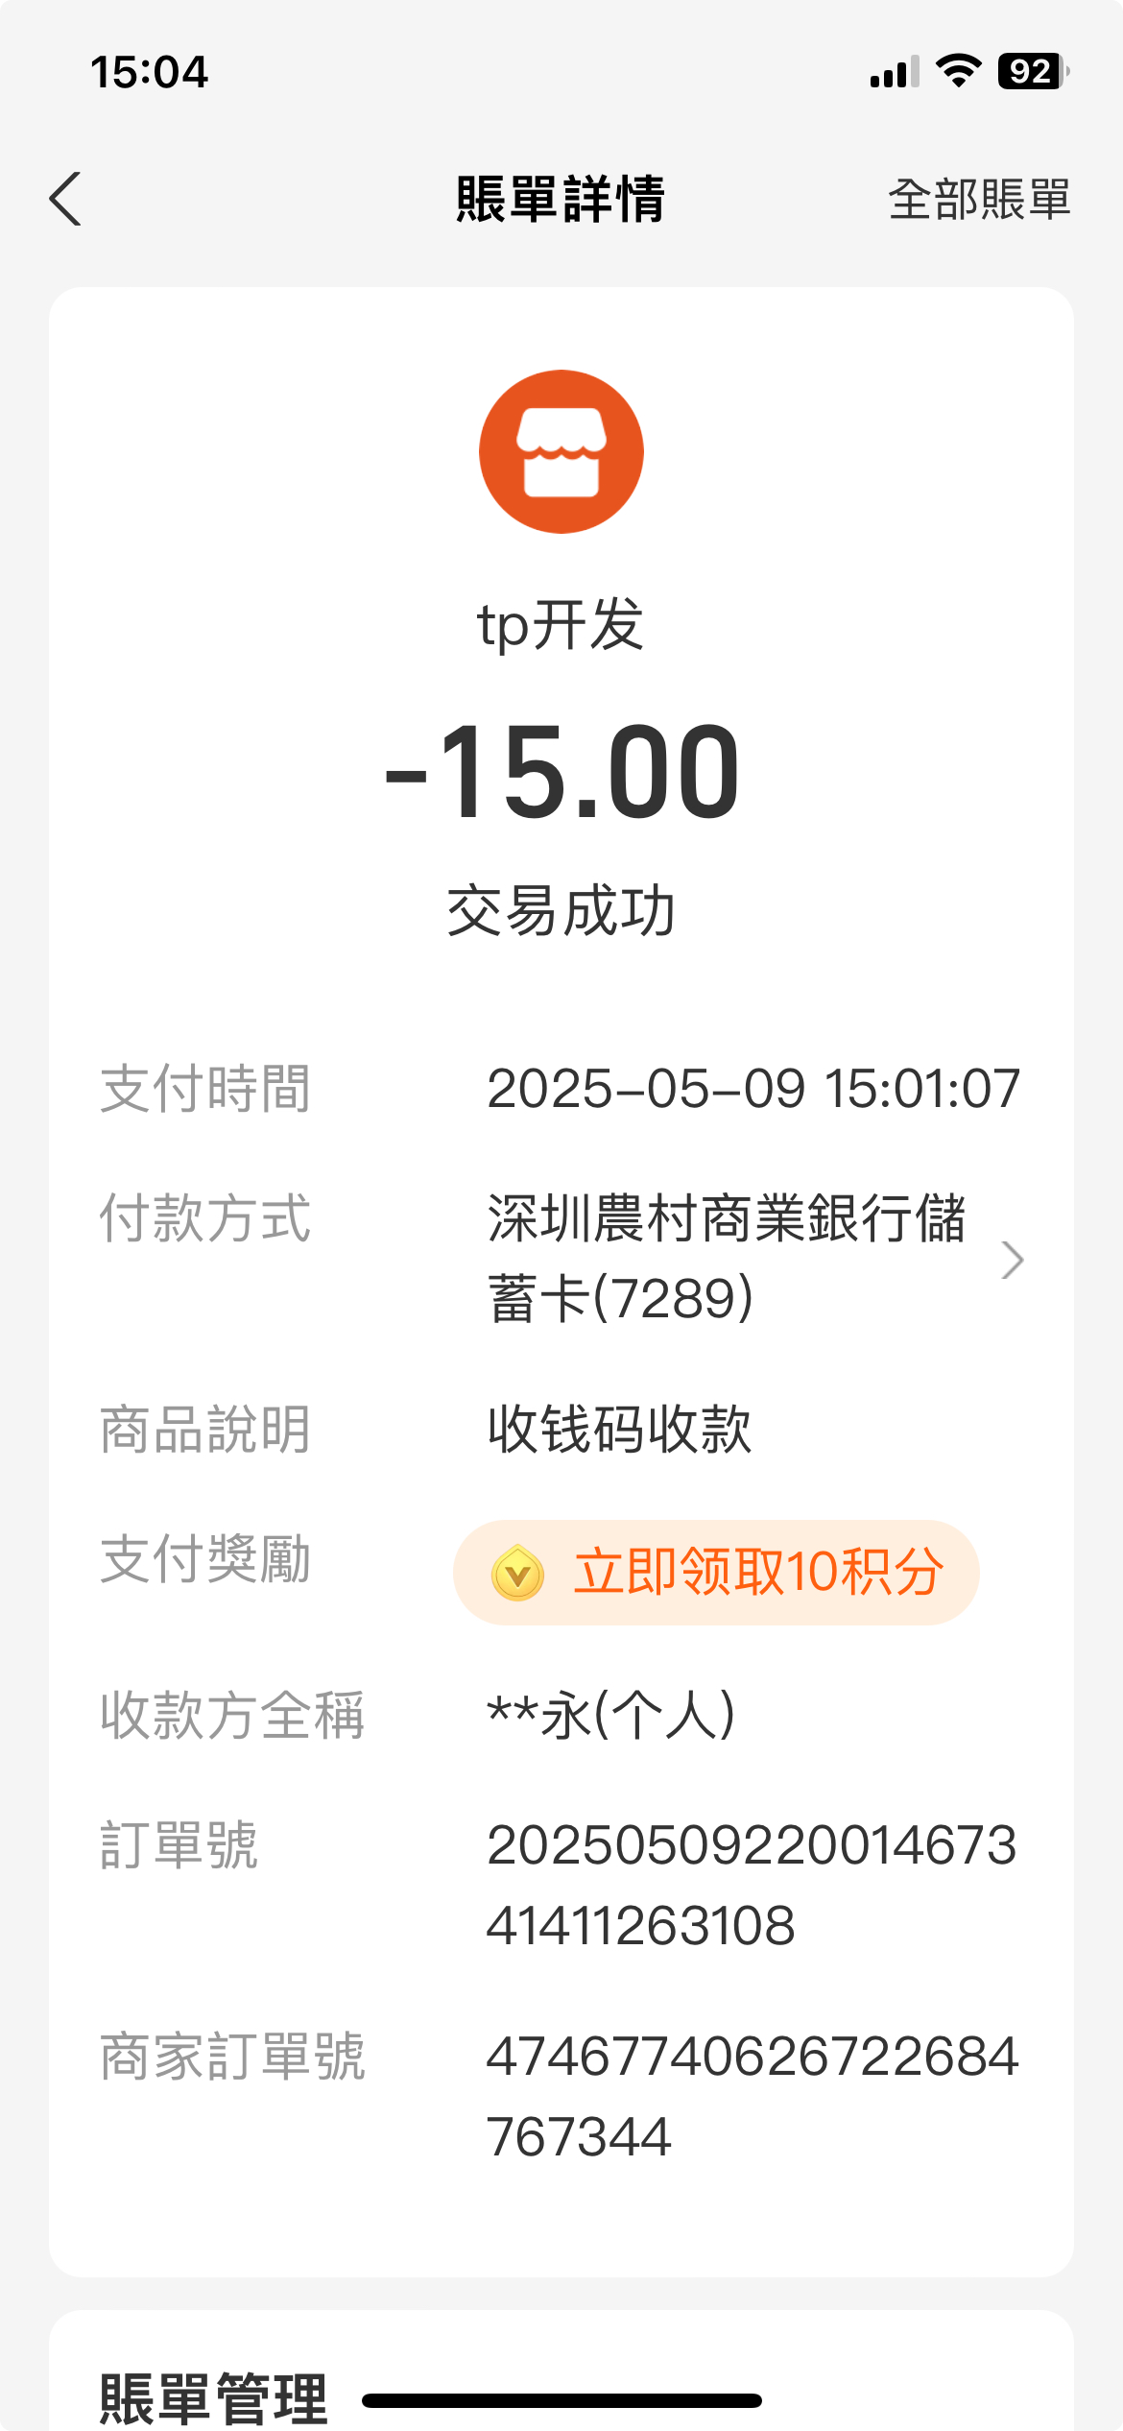The image size is (1123, 2431).
Task: Select the 商家訂單號 merchant order number
Action: pyautogui.click(x=752, y=2097)
